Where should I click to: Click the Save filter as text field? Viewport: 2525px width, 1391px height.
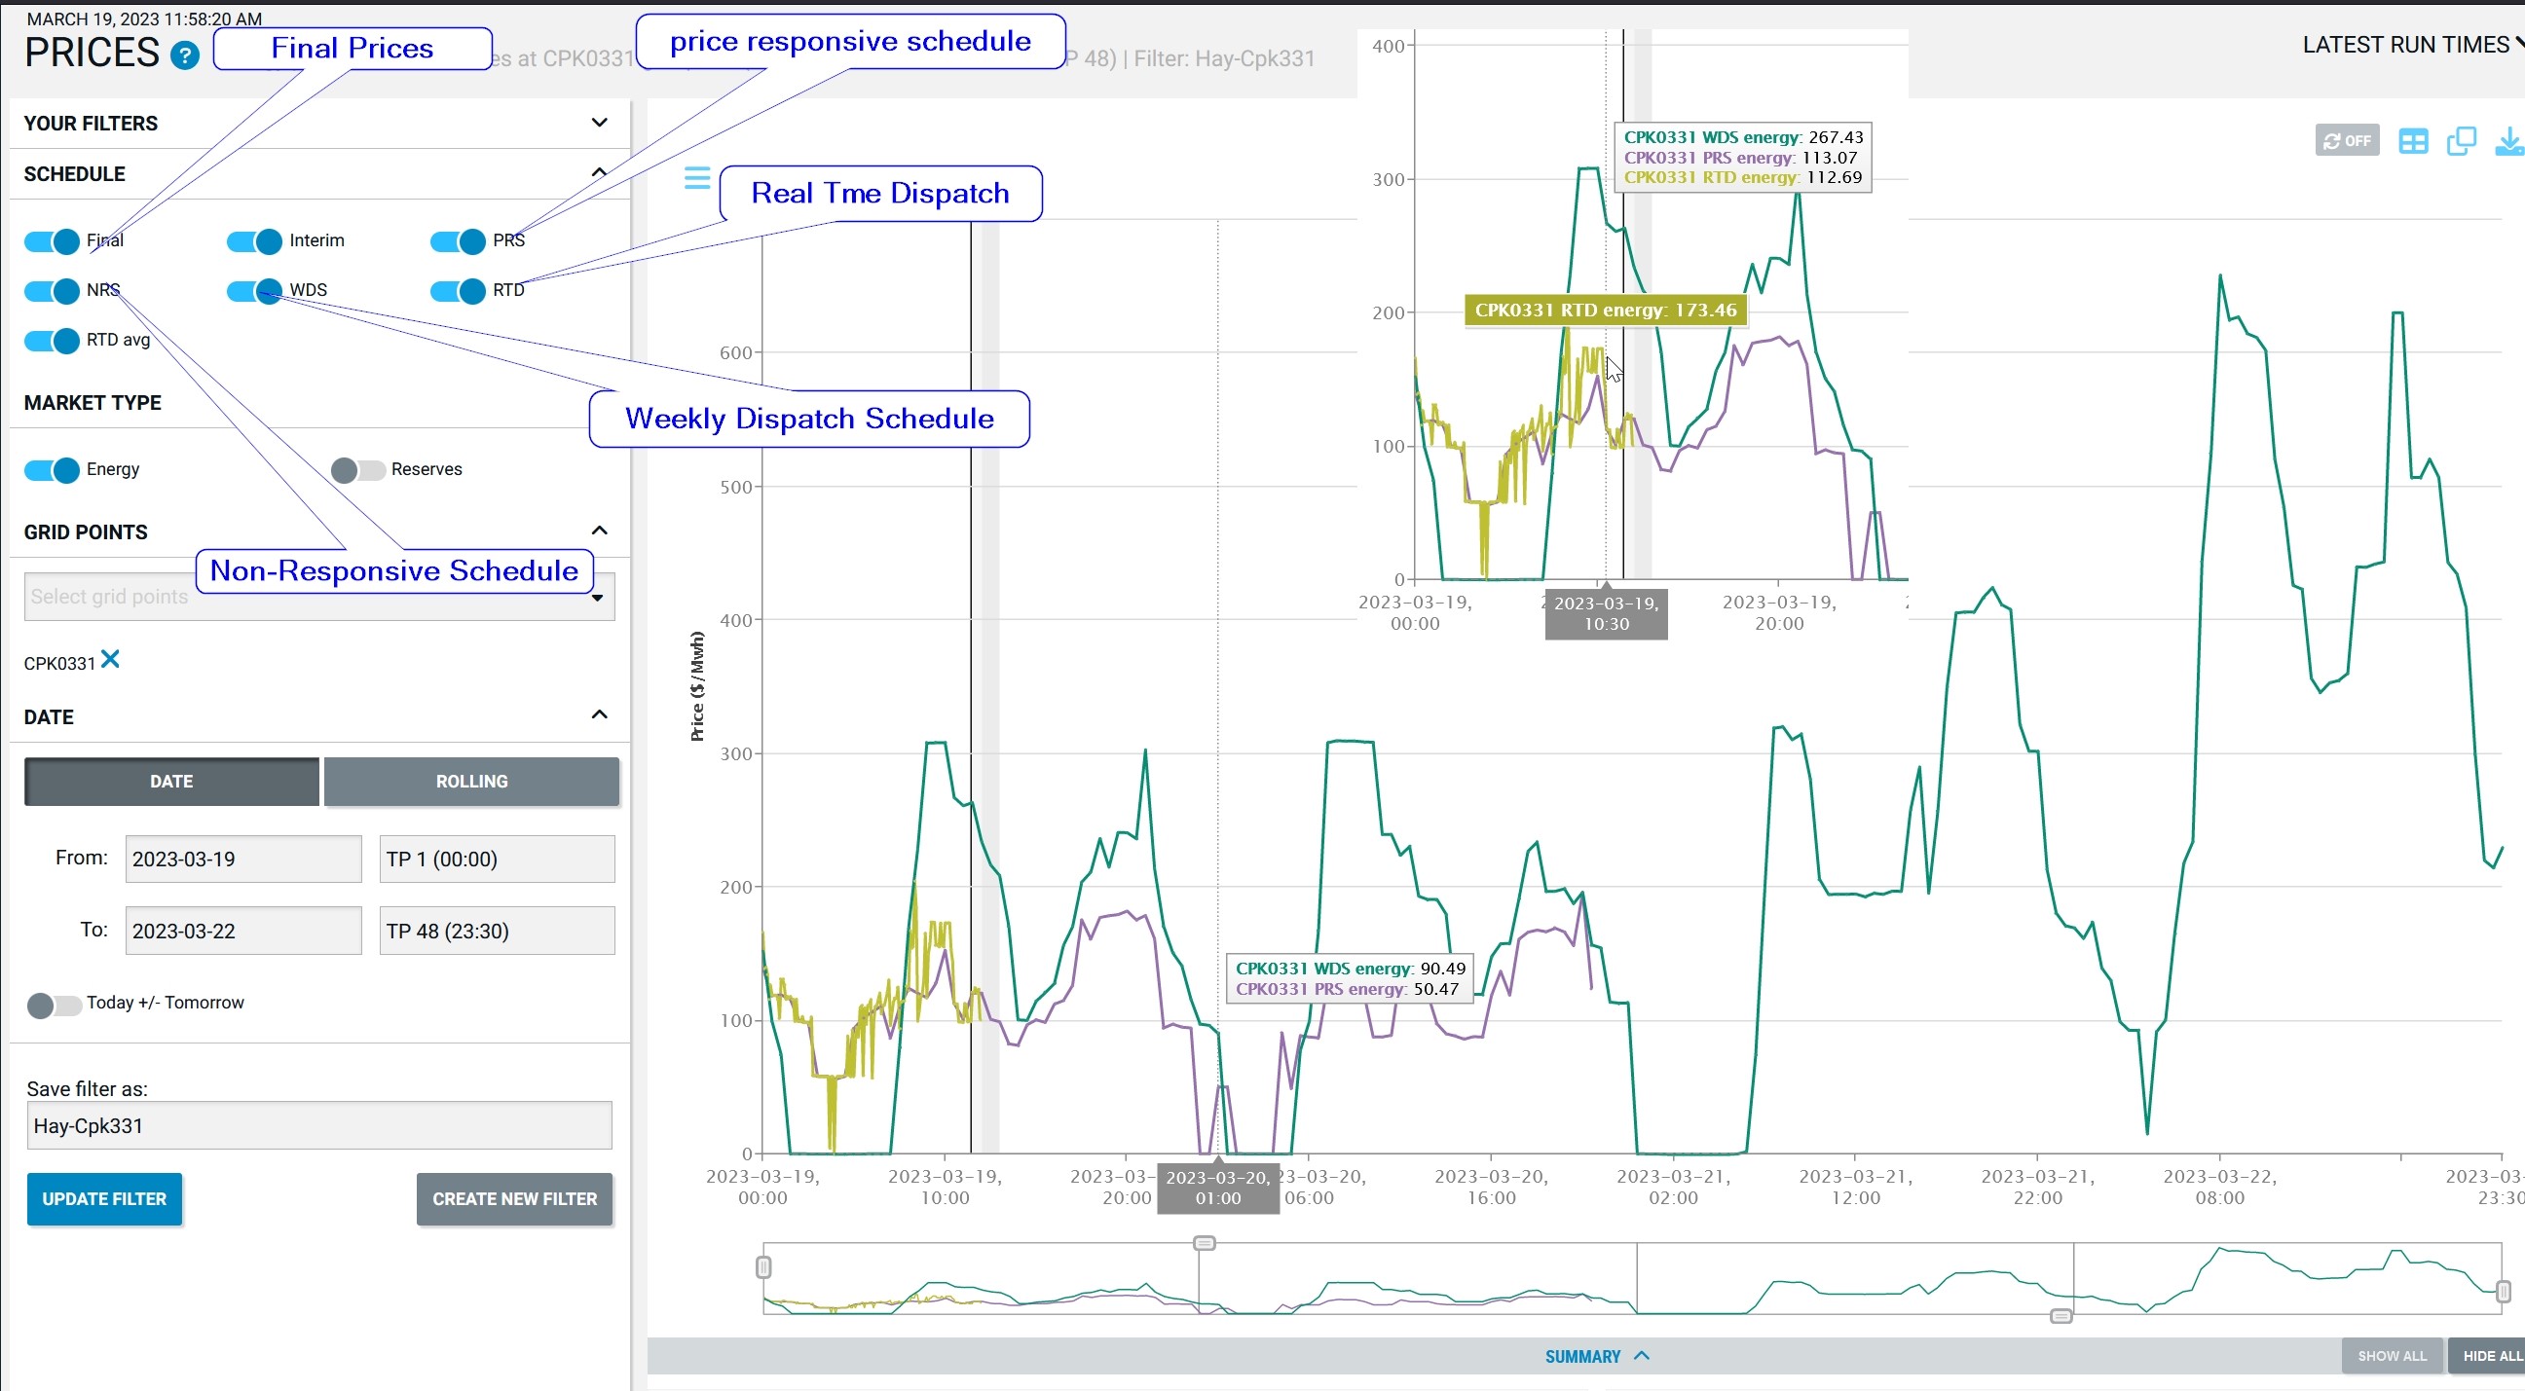coord(318,1125)
